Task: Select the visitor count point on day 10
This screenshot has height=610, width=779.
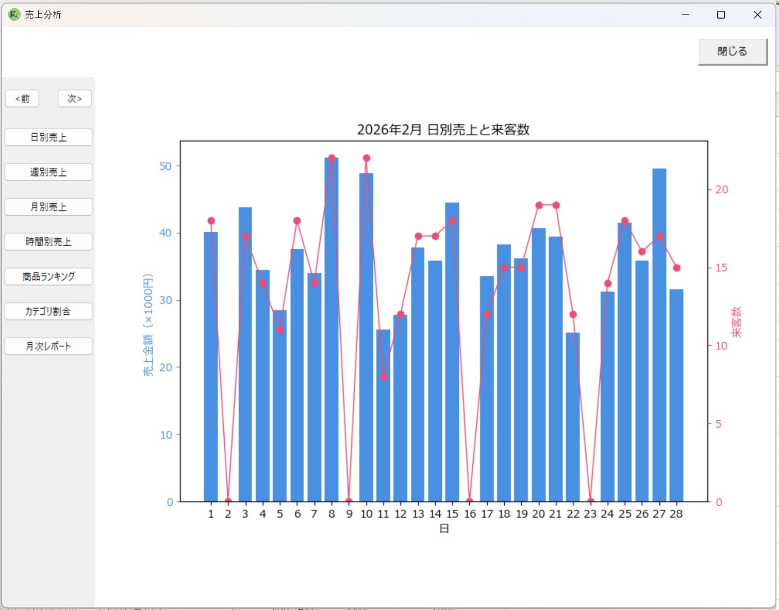Action: click(x=367, y=158)
